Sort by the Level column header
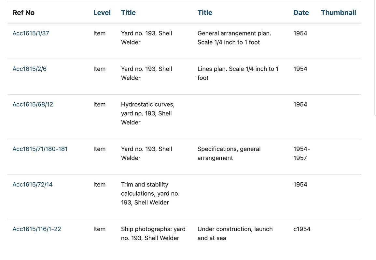The height and width of the screenshot is (260, 376). coord(102,13)
